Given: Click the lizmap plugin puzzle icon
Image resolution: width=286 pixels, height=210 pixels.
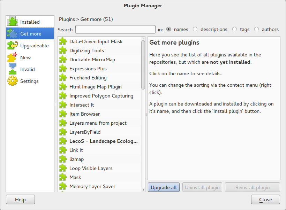Looking at the screenshot, I should 63,159.
